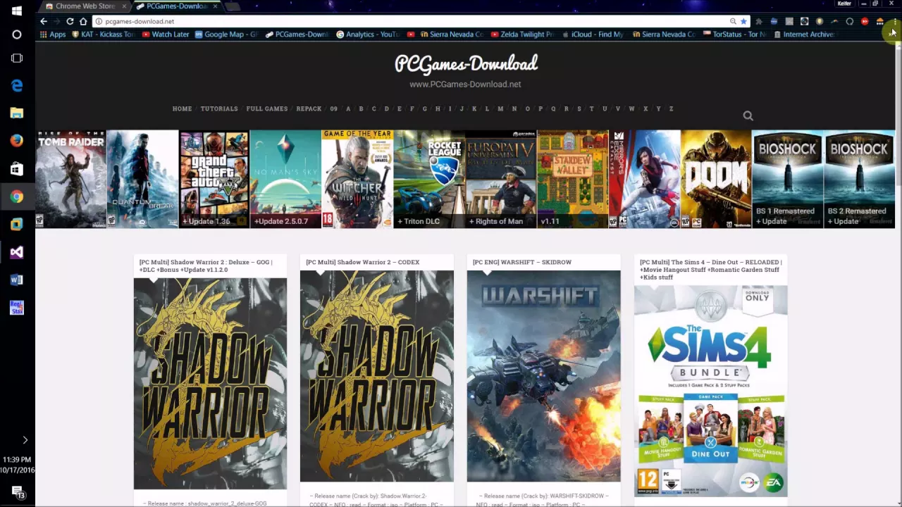Open the Apps bookmark shortcut
Screen dimensions: 902x507
[x=53, y=34]
